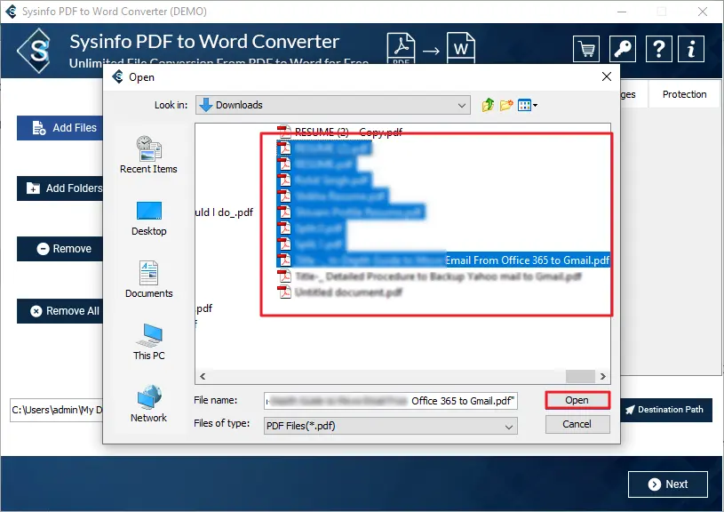Open the key activation icon
Screen dimensions: 724x512
coord(623,49)
